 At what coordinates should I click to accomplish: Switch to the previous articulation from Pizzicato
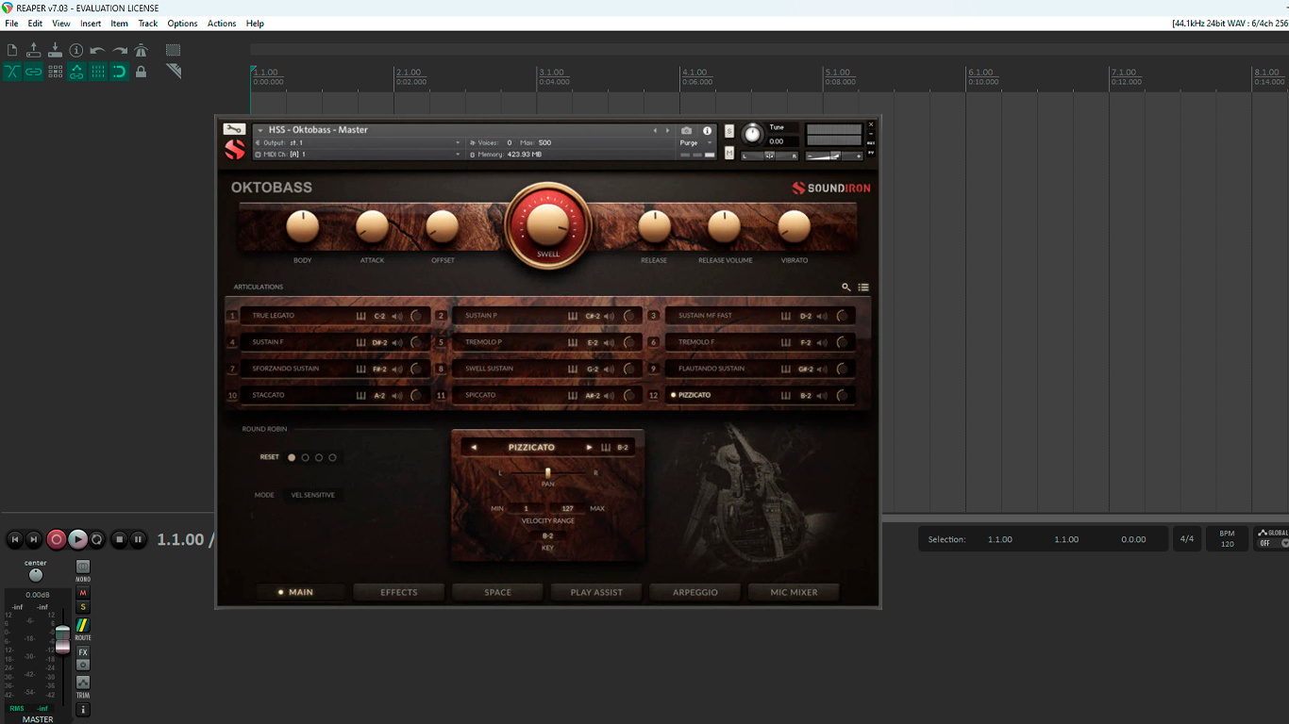[x=474, y=448]
